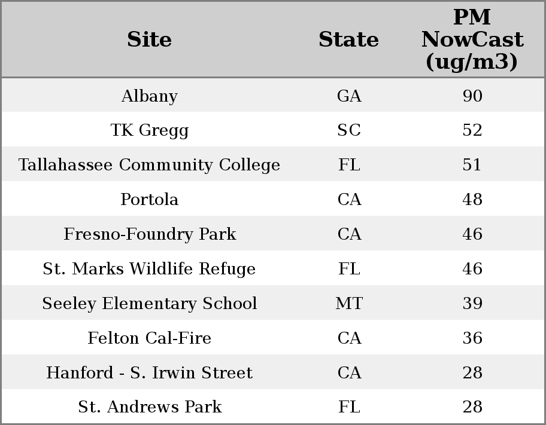Select St. Marks Wildlife Refuge row name

click(x=150, y=269)
